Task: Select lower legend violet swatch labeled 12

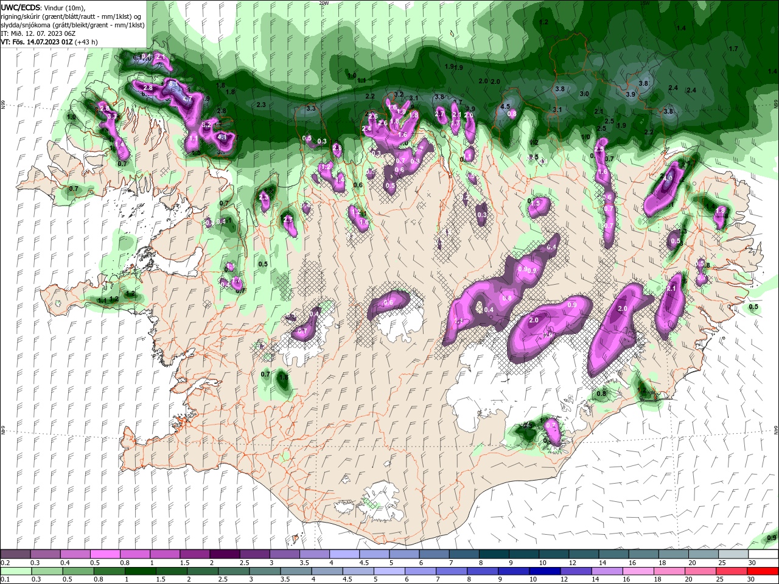Action: tap(576, 571)
